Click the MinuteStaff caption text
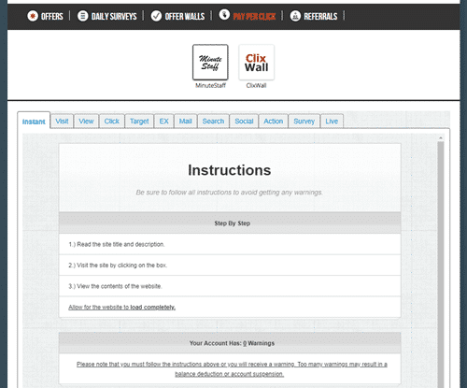 210,85
